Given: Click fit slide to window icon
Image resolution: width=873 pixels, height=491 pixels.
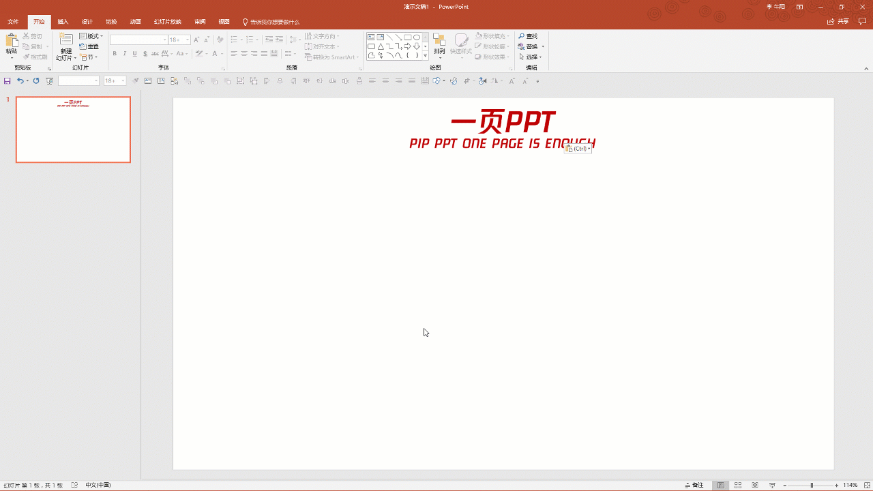Looking at the screenshot, I should pyautogui.click(x=865, y=485).
